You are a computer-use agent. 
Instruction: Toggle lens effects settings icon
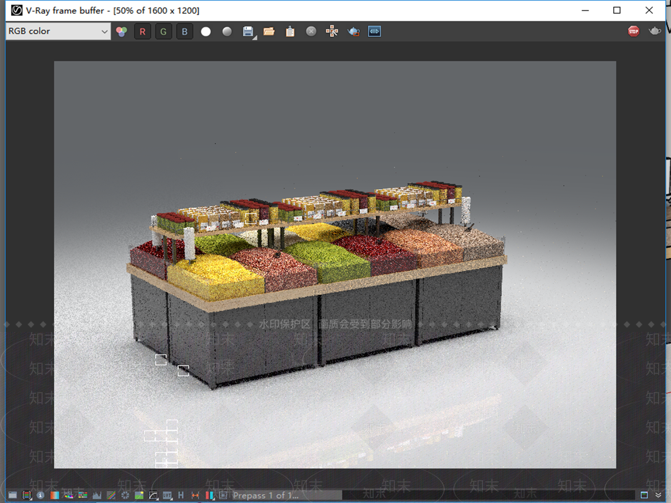click(223, 495)
